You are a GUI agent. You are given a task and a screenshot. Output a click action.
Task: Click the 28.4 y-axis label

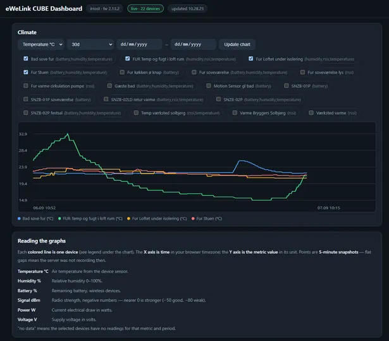click(23, 150)
